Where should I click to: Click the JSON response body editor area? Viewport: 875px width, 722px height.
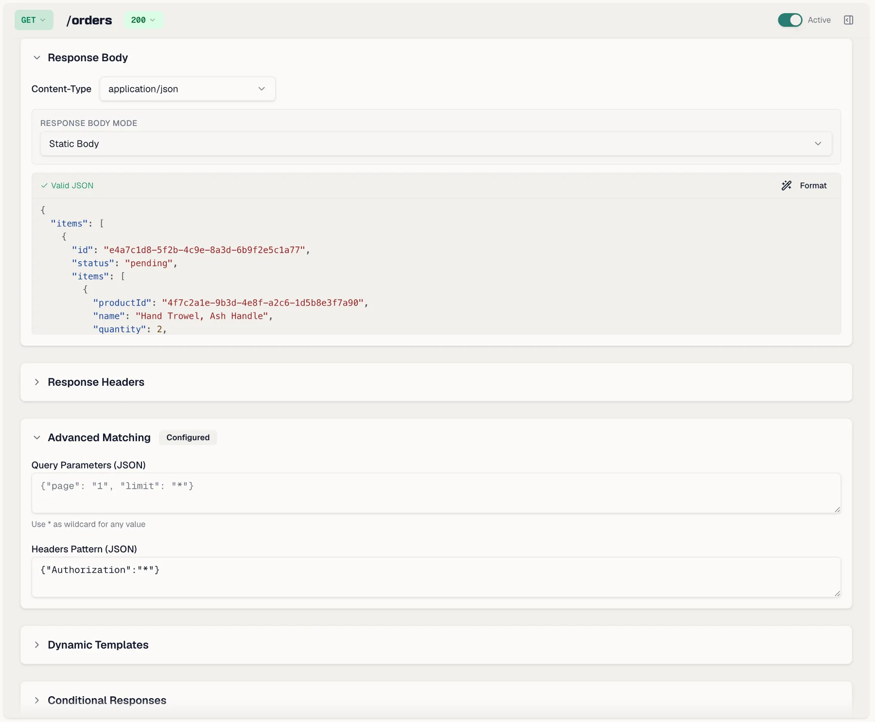click(x=436, y=266)
